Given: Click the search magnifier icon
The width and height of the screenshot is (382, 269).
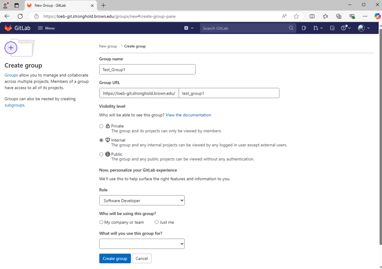Looking at the screenshot, I should coord(291,28).
